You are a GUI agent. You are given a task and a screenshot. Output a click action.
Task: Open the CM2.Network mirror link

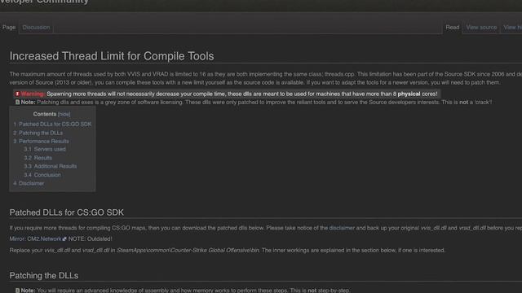tap(44, 238)
